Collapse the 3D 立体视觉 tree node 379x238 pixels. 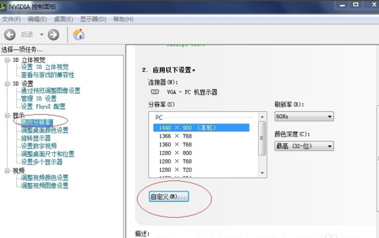7,60
